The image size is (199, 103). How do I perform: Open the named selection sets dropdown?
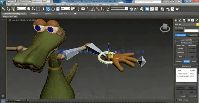119,9
